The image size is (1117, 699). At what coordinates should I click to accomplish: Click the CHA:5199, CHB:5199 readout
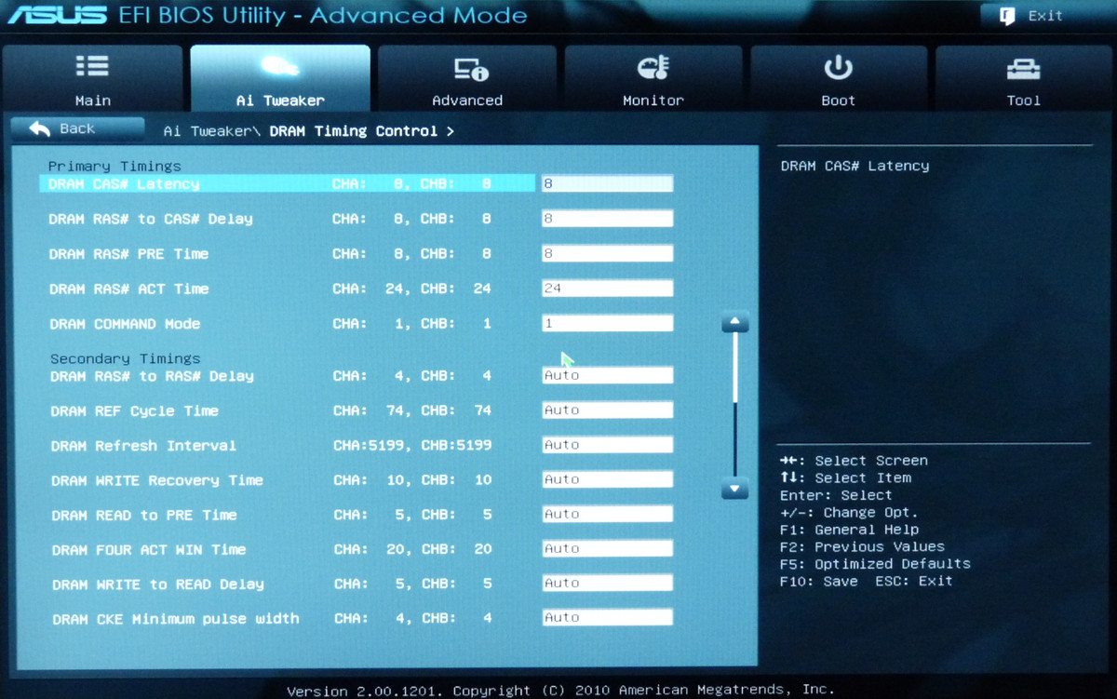tap(412, 446)
